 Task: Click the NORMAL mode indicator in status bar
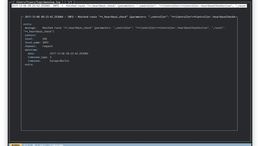pos(16,145)
